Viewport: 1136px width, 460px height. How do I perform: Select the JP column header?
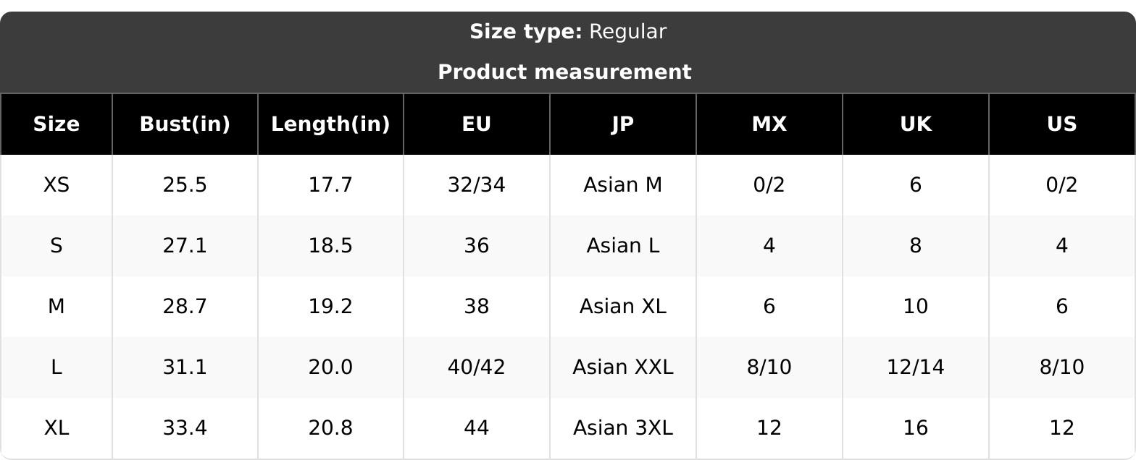pyautogui.click(x=623, y=124)
